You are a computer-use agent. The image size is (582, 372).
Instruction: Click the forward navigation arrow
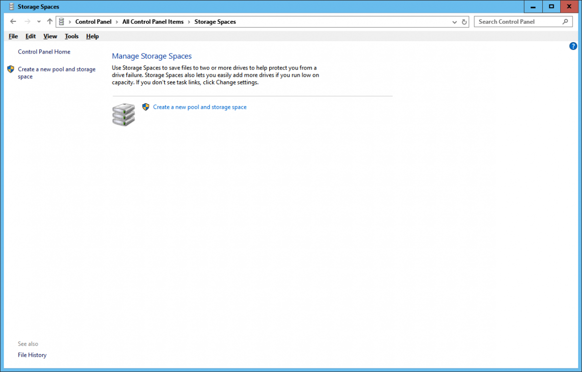coord(27,21)
